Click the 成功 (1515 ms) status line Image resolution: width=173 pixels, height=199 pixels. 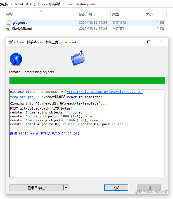click(x=45, y=133)
